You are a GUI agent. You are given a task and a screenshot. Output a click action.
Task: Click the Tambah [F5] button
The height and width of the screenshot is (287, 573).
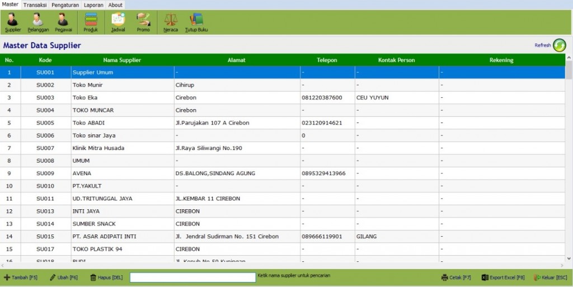(21, 277)
